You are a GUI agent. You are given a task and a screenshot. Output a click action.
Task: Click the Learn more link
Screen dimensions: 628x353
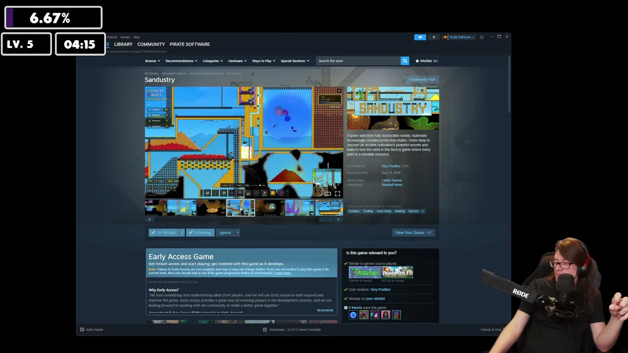point(283,273)
